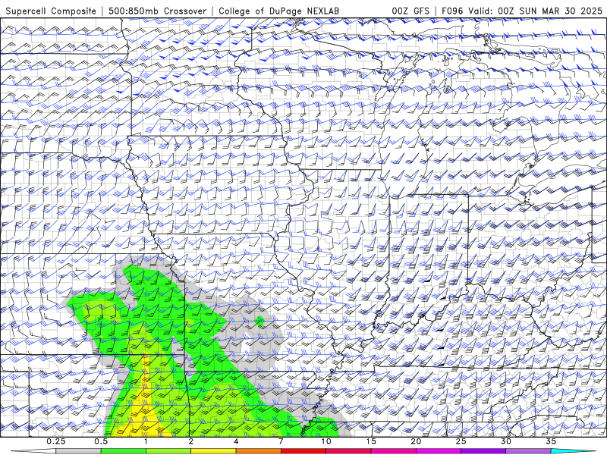607x455 pixels.
Task: Click the bright green legend segment
Action: click(124, 451)
